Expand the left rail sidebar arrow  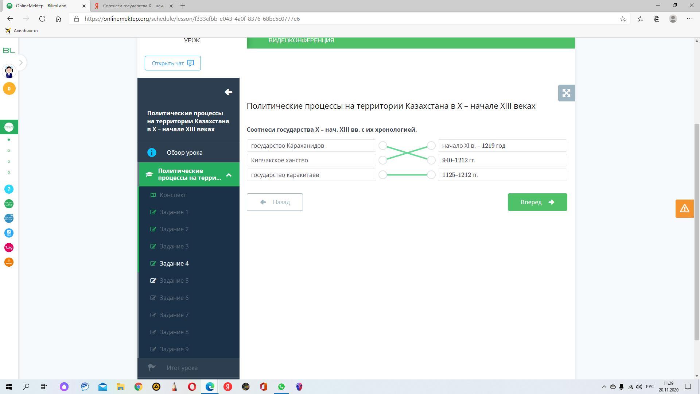[21, 63]
